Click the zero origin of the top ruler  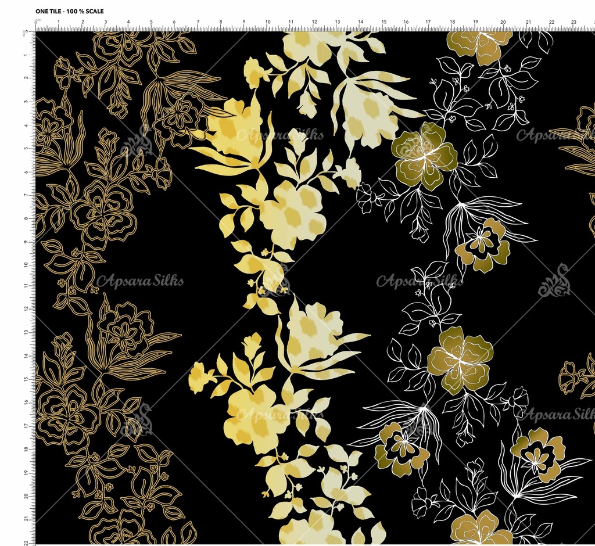coord(36,23)
